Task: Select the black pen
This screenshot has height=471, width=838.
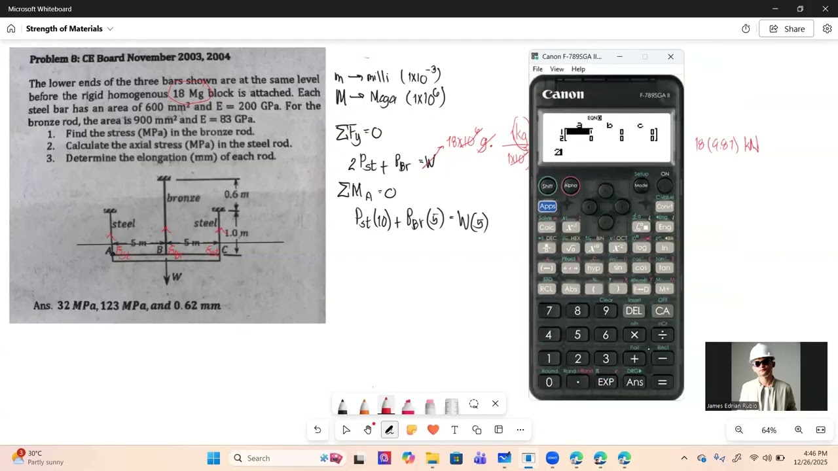Action: click(342, 406)
